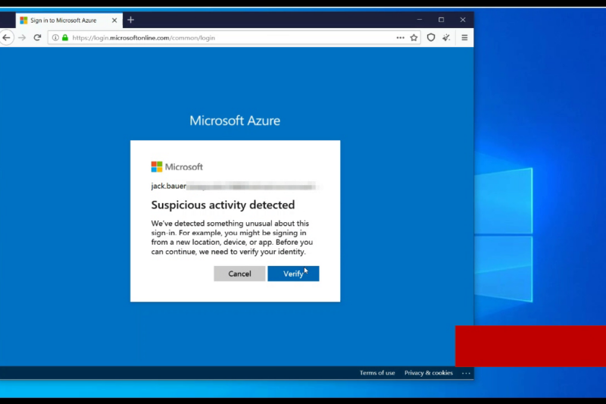Go back using the browser back arrow

(x=6, y=37)
